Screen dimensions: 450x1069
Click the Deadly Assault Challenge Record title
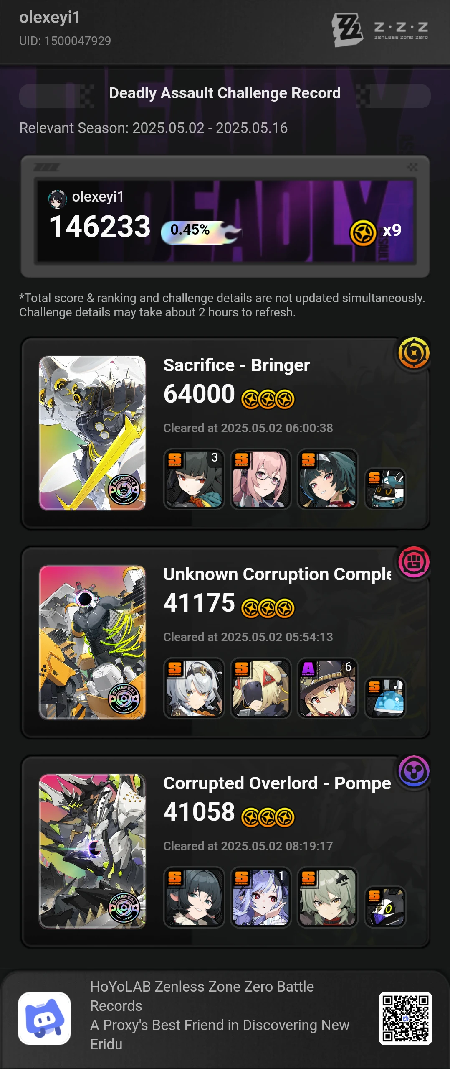tap(225, 93)
